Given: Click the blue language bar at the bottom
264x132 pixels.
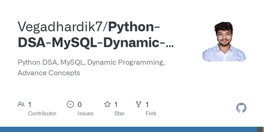Looking at the screenshot, I should 128,129.
